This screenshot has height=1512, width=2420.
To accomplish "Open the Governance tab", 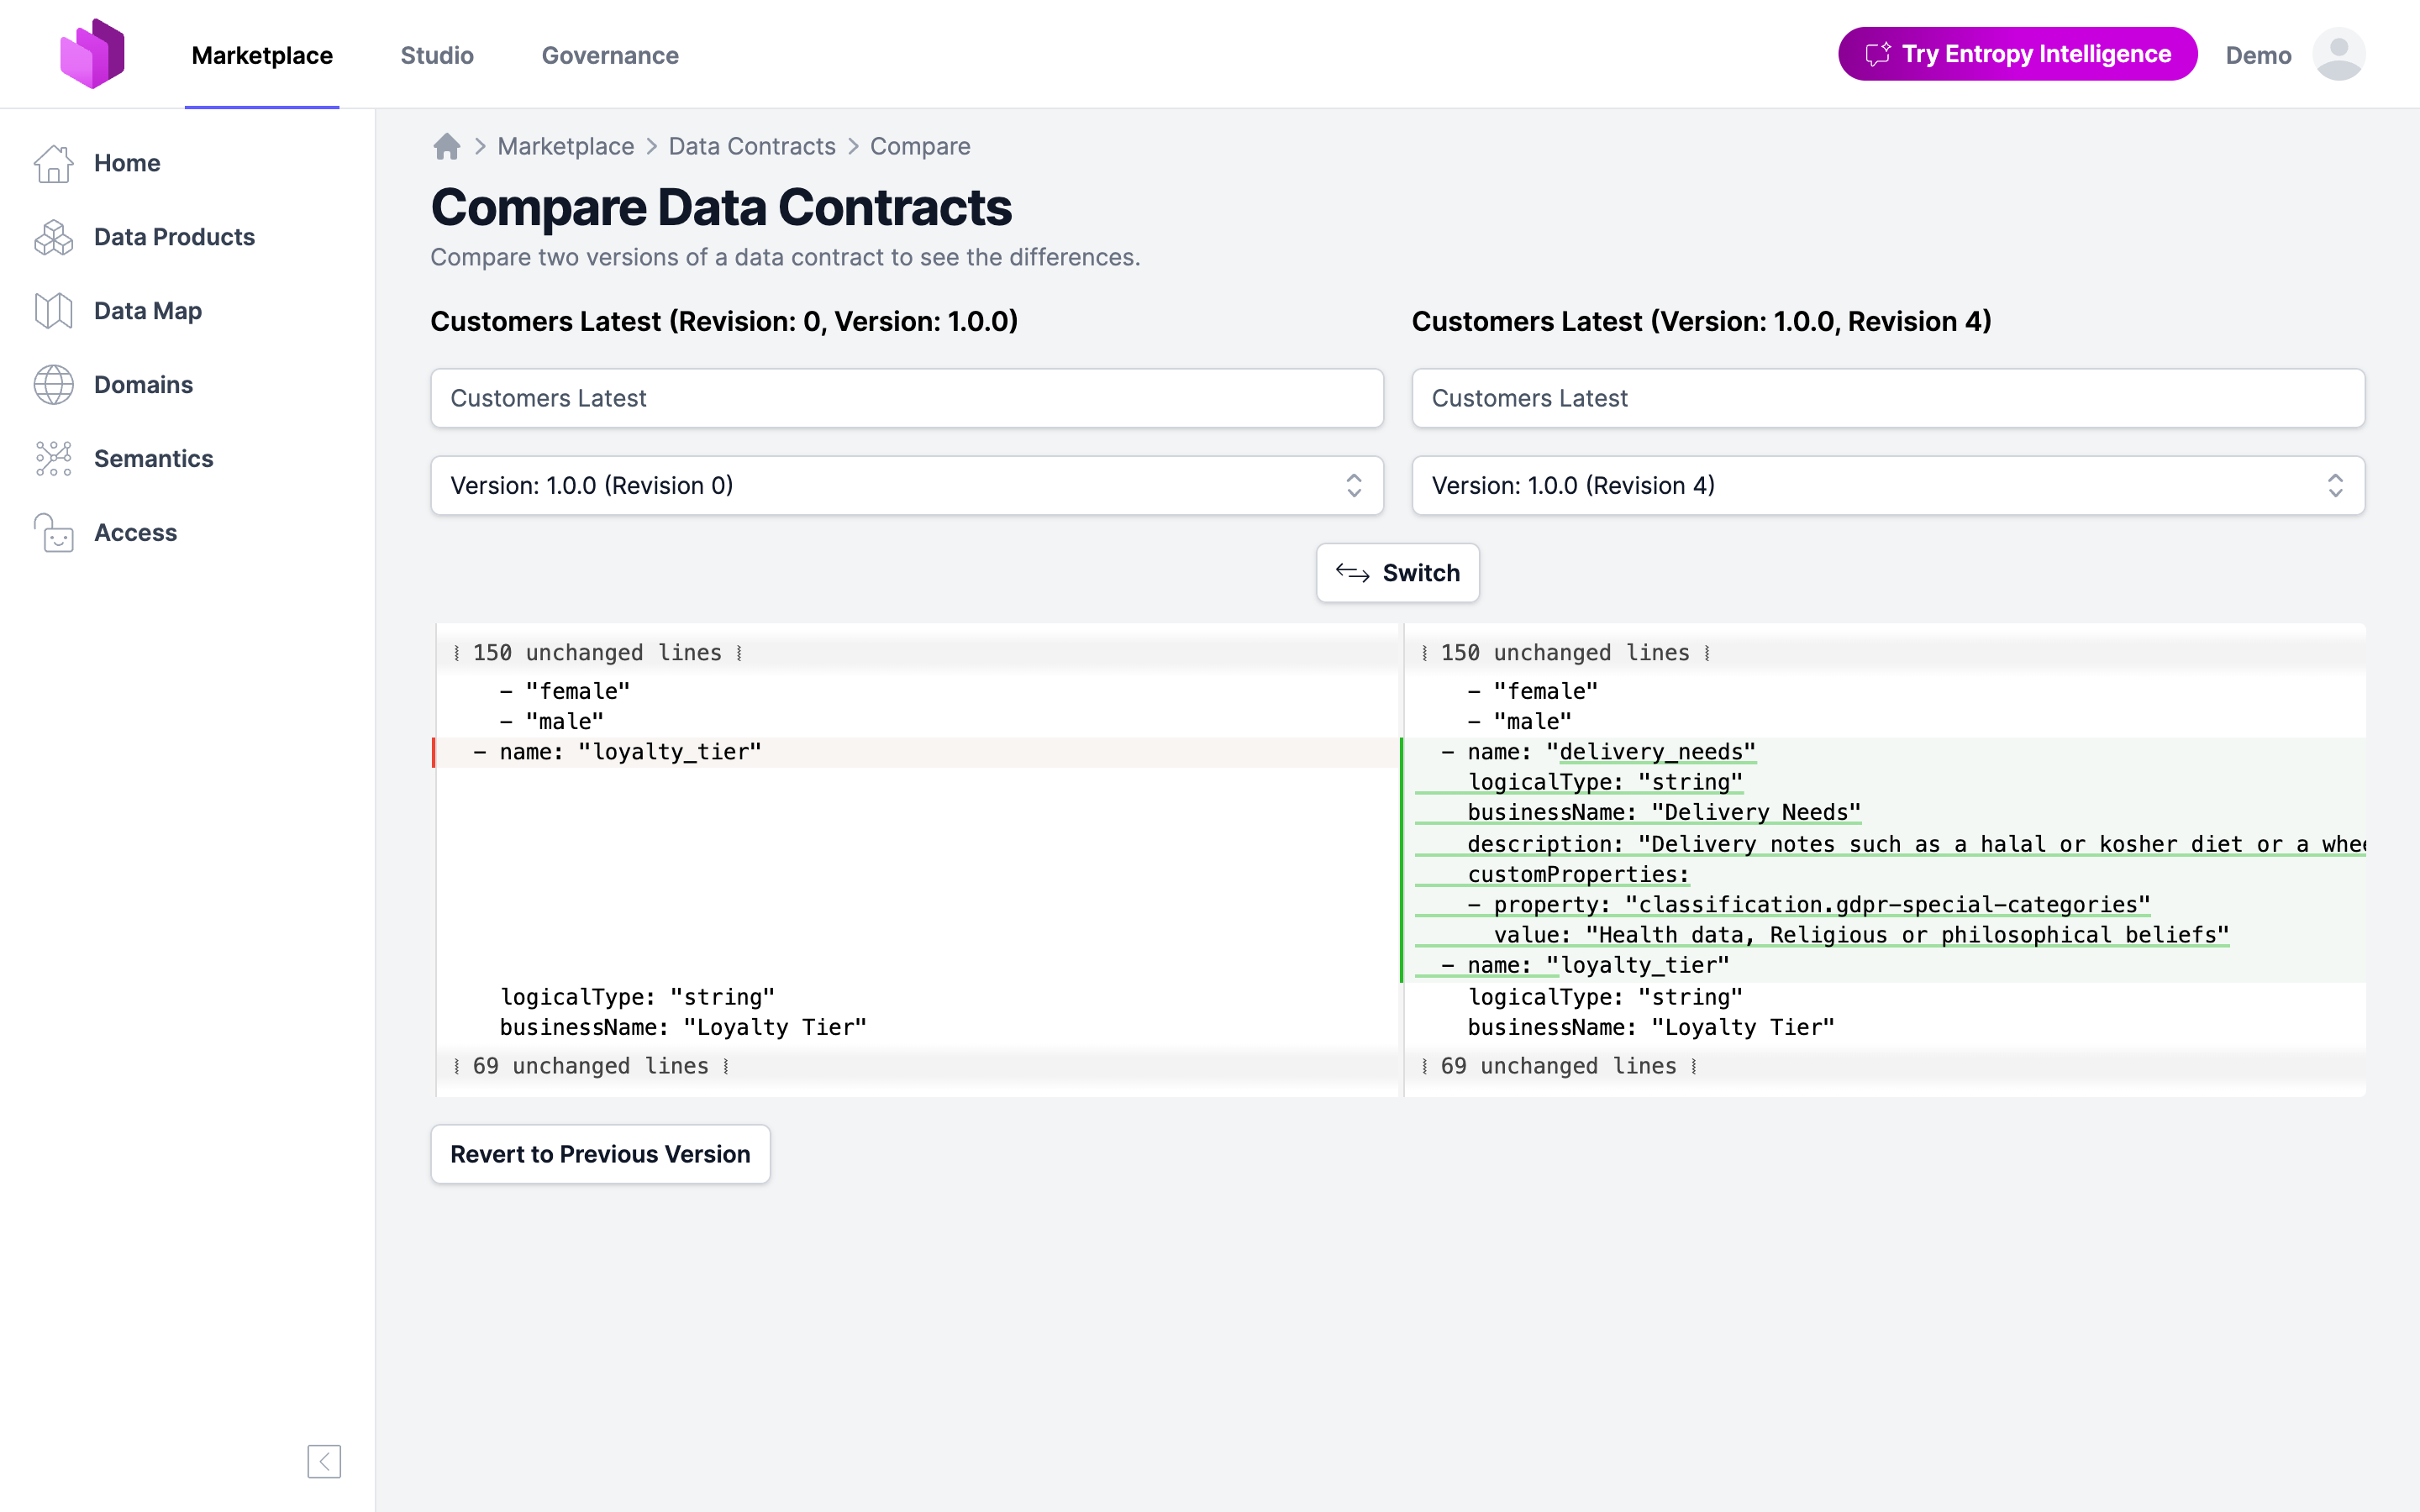I will 610,55.
